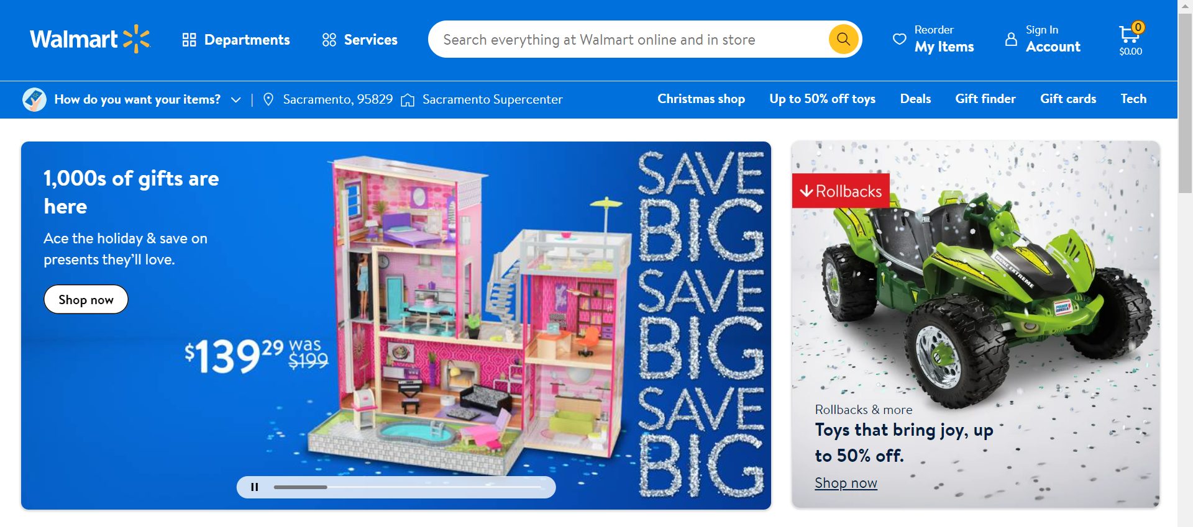1193x527 pixels.
Task: Select the Deals menu item
Action: click(x=915, y=99)
